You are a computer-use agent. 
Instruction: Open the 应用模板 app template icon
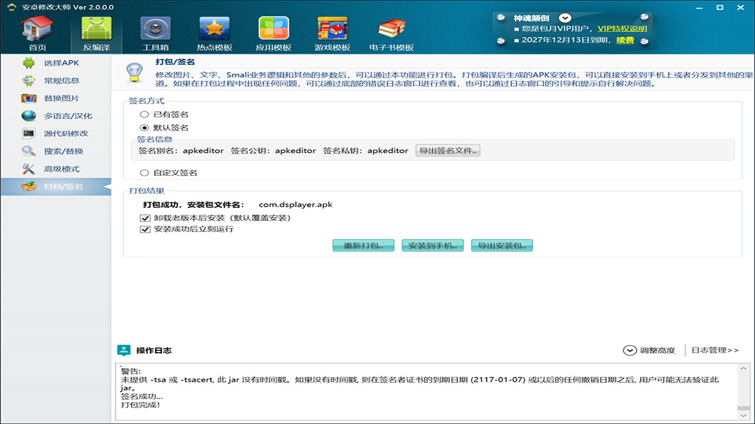274,28
